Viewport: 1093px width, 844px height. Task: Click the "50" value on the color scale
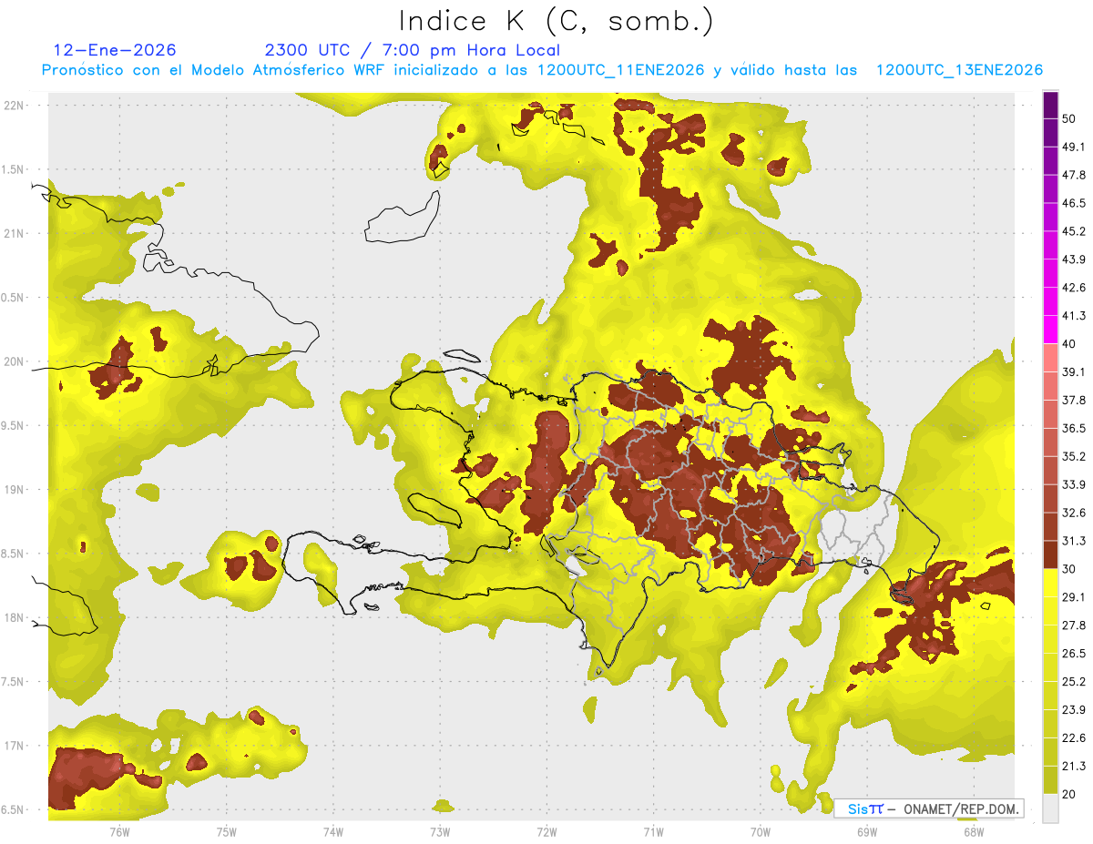coord(1069,118)
